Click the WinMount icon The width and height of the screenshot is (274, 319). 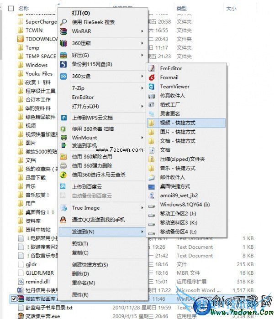pos(64,138)
